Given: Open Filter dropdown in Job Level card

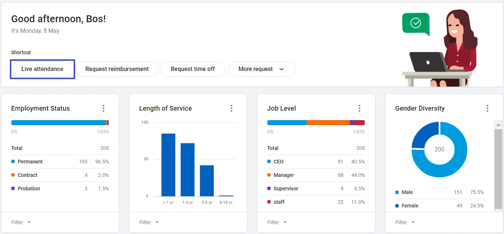Looking at the screenshot, I should pos(277,222).
